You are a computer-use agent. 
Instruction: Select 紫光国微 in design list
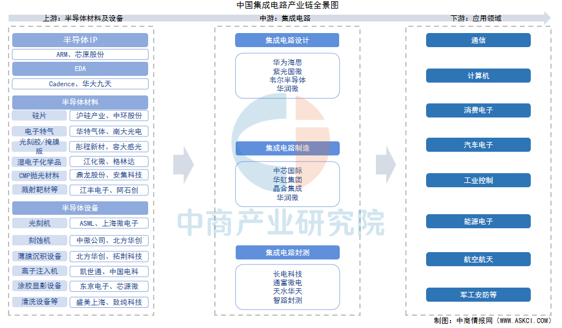tap(288, 71)
